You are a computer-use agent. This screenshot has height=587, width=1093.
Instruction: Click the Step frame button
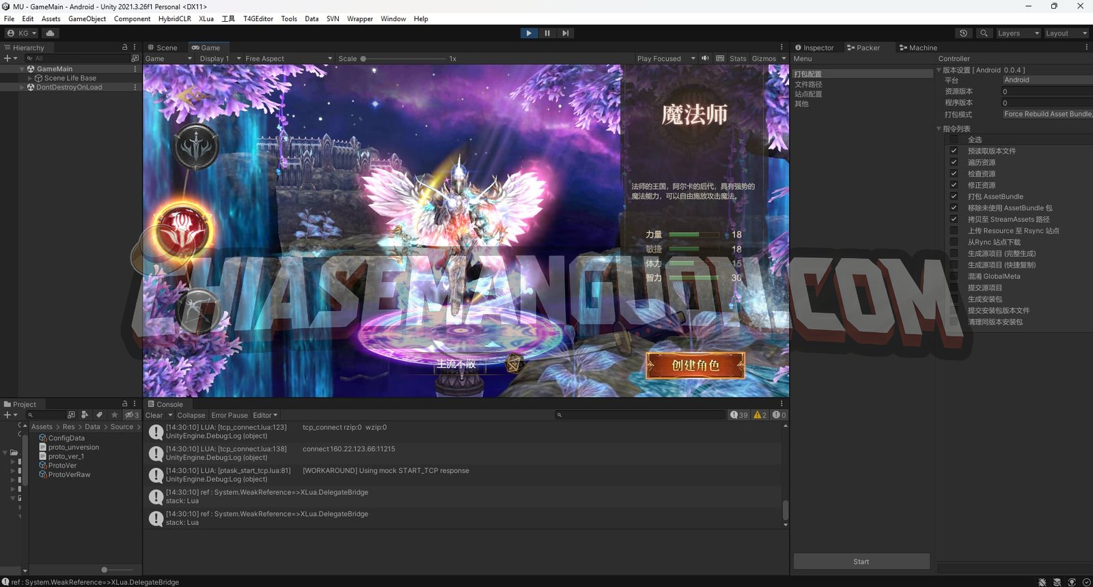[x=565, y=33]
